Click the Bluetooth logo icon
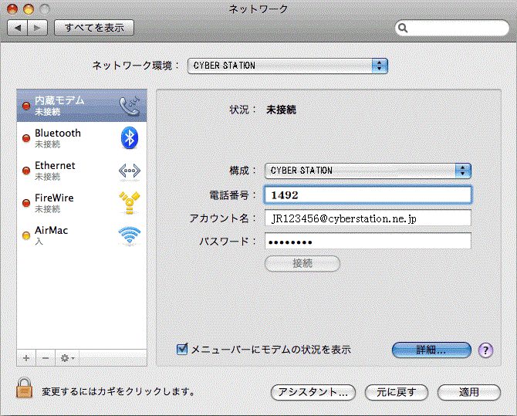The image size is (517, 416). [x=130, y=138]
